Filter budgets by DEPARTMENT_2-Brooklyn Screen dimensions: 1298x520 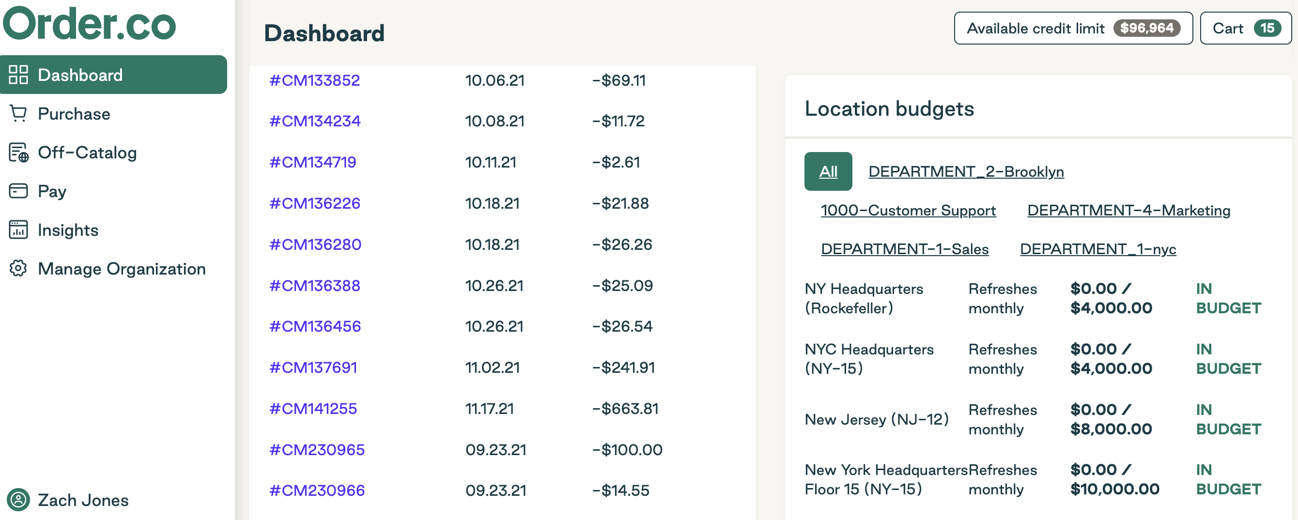click(x=966, y=171)
